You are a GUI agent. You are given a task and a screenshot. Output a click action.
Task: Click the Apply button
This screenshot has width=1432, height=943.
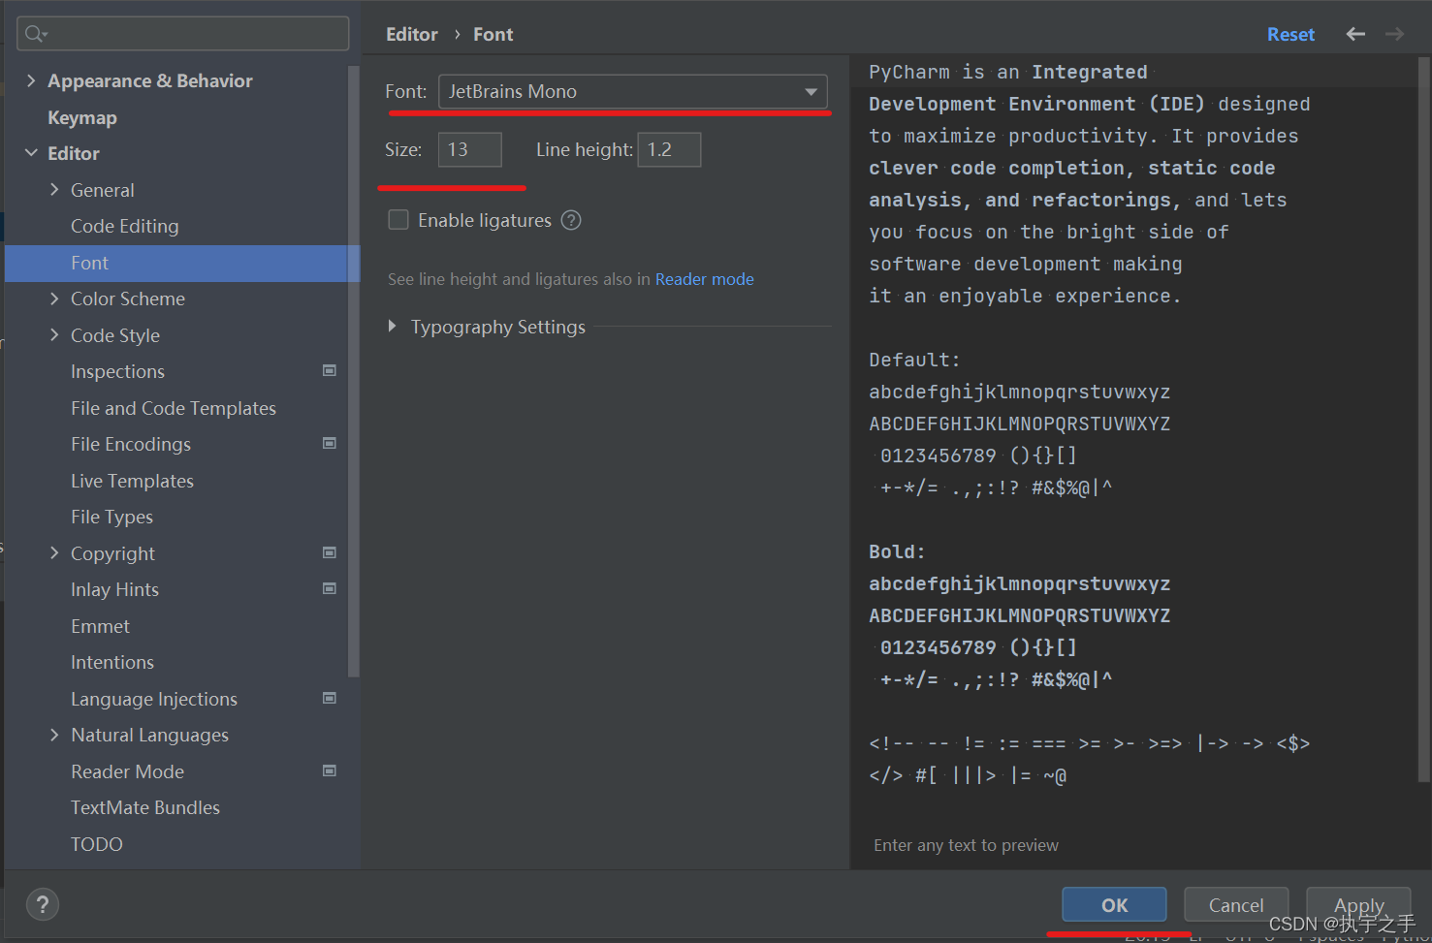click(1358, 904)
